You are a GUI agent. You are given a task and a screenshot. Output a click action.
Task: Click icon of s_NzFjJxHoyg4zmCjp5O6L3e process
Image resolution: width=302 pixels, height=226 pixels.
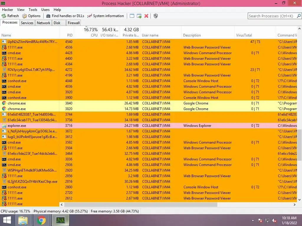tap(4, 131)
